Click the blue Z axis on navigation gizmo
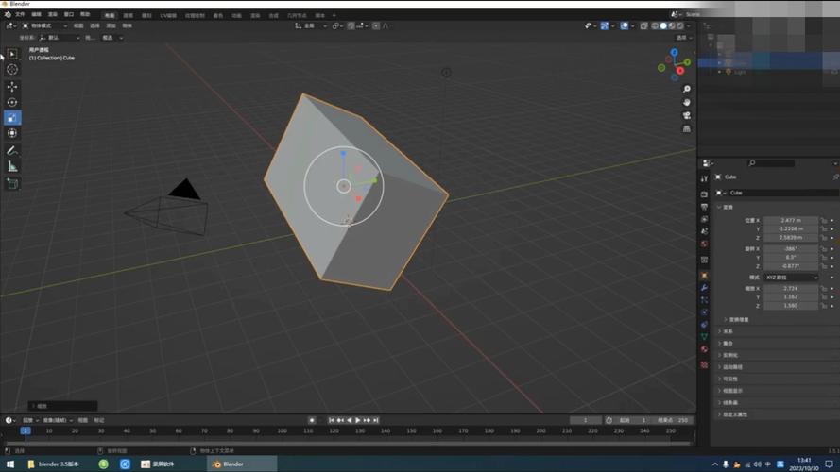 [x=674, y=53]
